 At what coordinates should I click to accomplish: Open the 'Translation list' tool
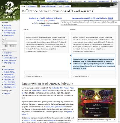[9, 85]
